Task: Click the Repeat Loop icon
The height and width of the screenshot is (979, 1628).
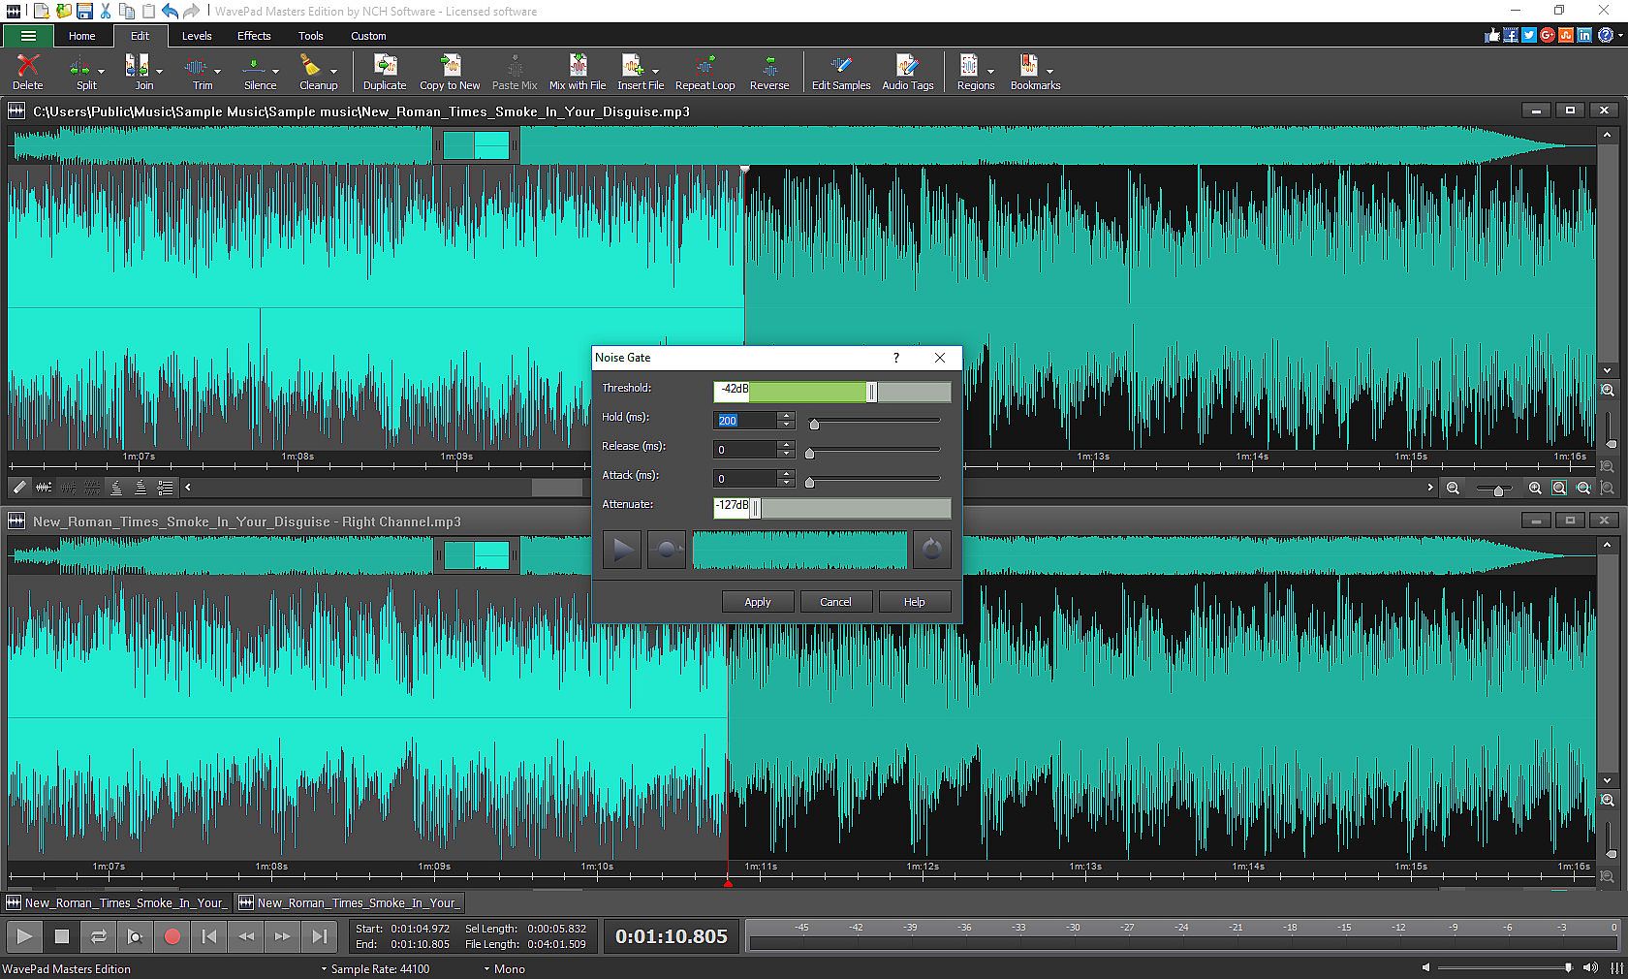Action: 704,72
